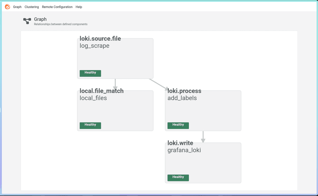Click the 'log_scrape' label text
The image size is (318, 196).
pyautogui.click(x=95, y=46)
